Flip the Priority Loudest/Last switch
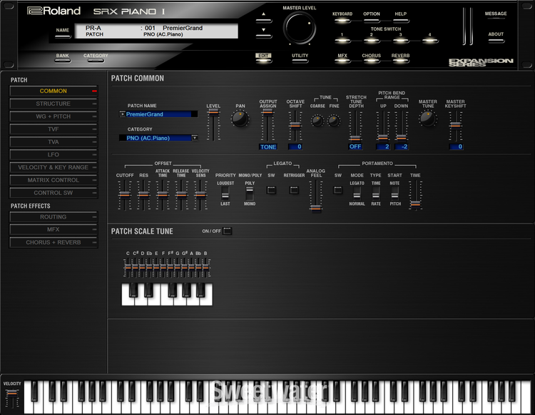The height and width of the screenshot is (415, 535). (x=225, y=194)
